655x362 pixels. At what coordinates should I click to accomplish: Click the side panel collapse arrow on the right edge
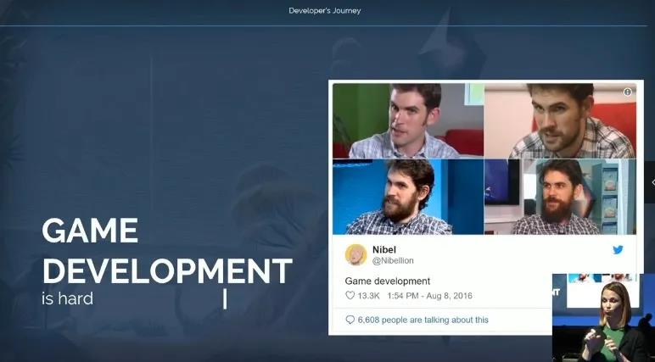pos(652,182)
